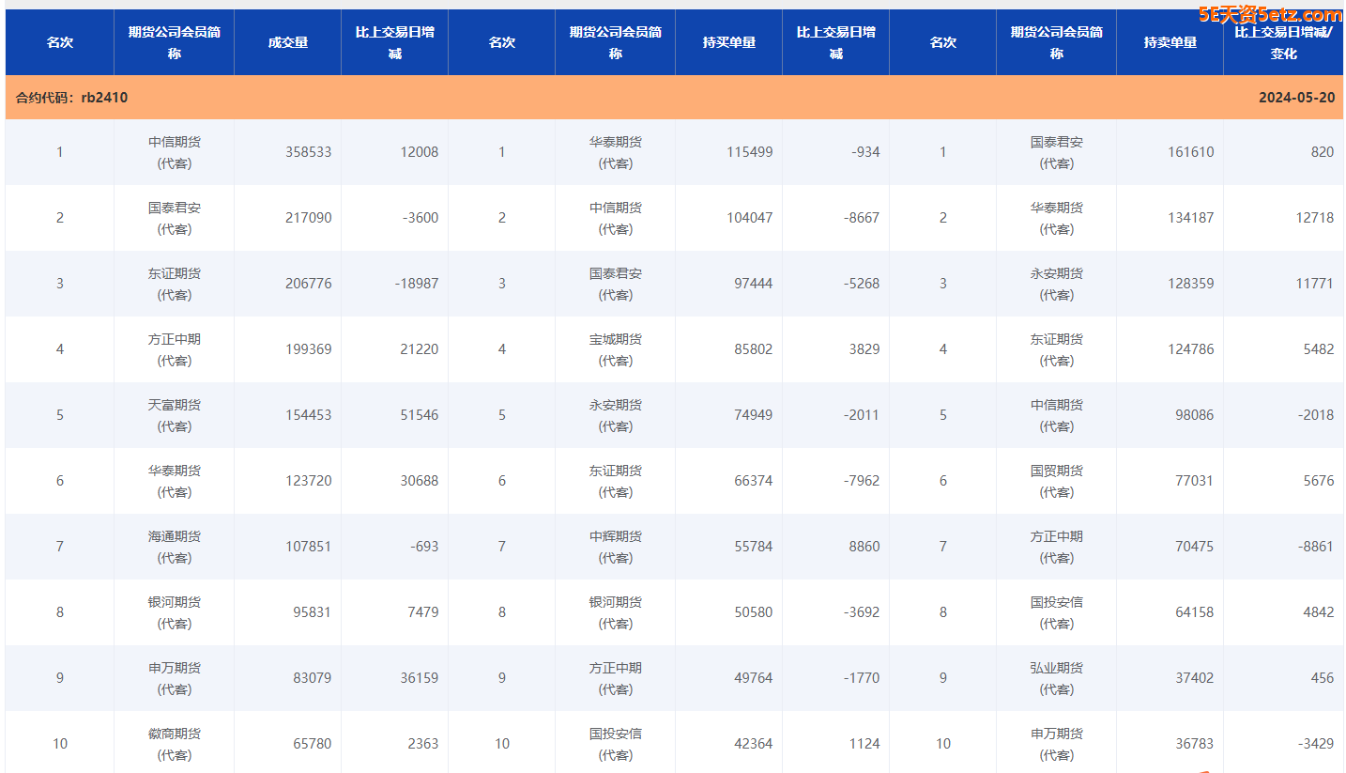This screenshot has height=773, width=1346.
Task: Click long position value 50580
Action: [754, 612]
